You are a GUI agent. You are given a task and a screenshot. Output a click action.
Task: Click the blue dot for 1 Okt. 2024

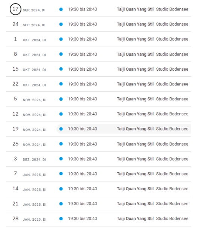(x=61, y=39)
